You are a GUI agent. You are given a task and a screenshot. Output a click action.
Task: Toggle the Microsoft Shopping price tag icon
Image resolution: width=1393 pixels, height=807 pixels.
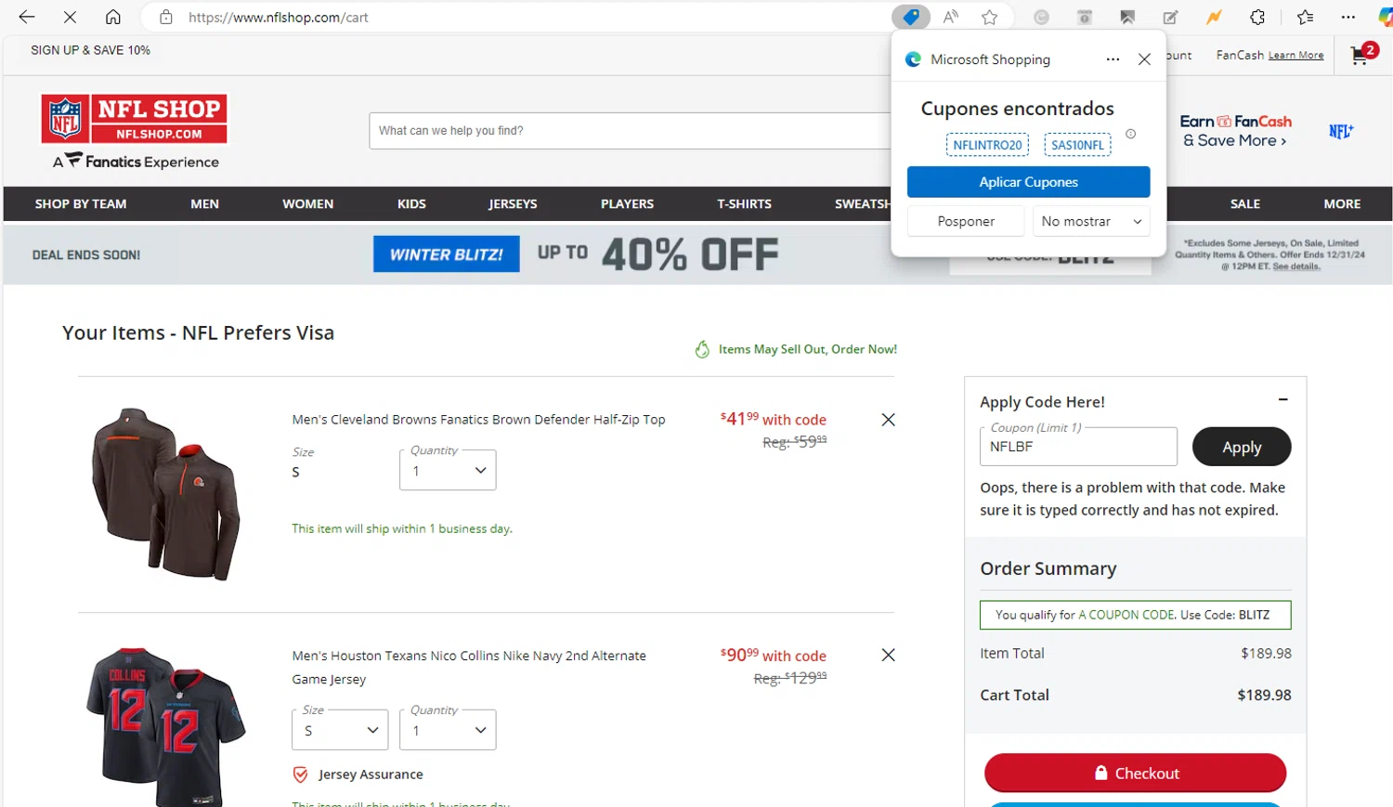(911, 17)
